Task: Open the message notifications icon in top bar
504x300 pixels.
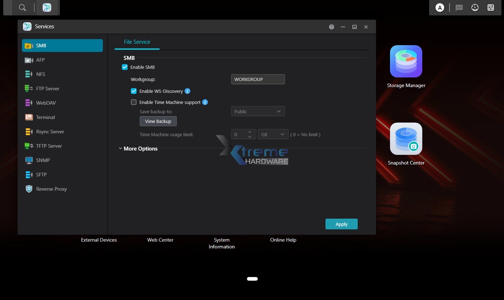Action: coord(459,8)
